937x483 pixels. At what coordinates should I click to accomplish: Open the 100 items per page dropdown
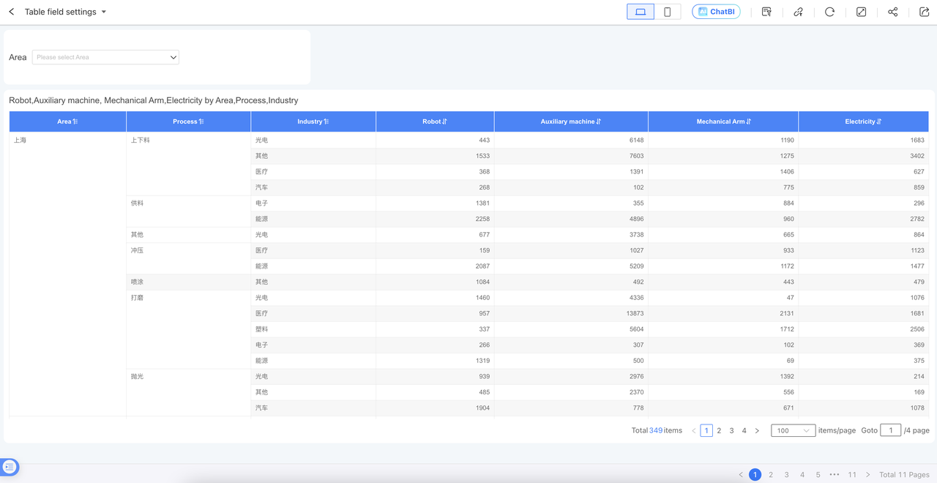pos(793,430)
